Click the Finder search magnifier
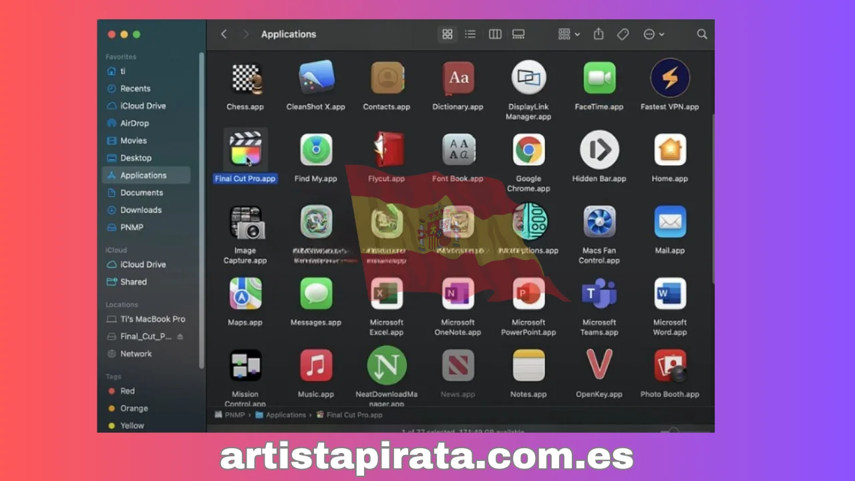855x481 pixels. 702,34
